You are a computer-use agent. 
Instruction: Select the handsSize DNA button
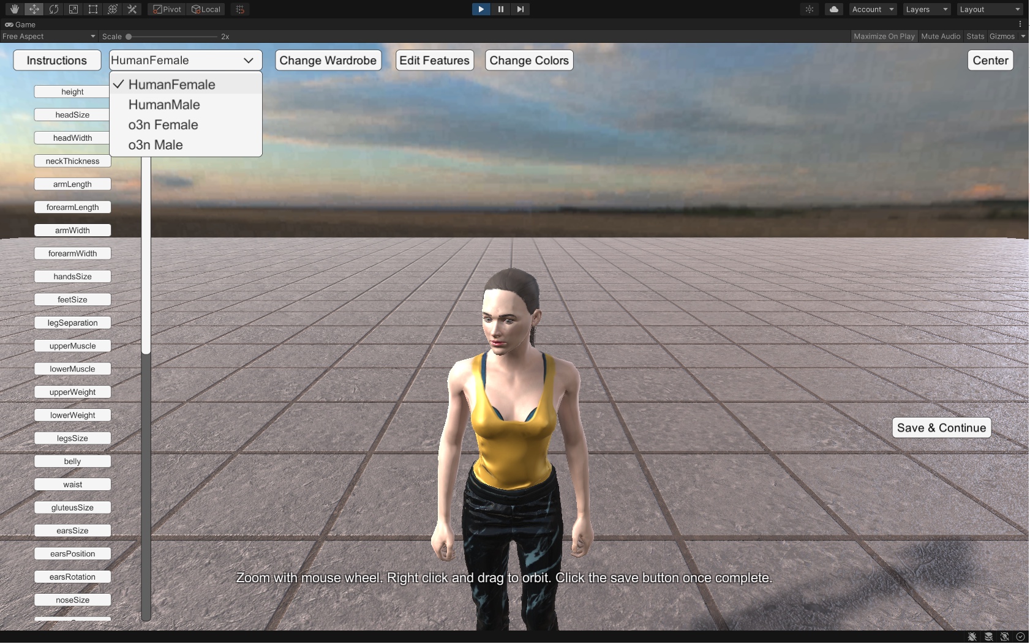pos(72,277)
